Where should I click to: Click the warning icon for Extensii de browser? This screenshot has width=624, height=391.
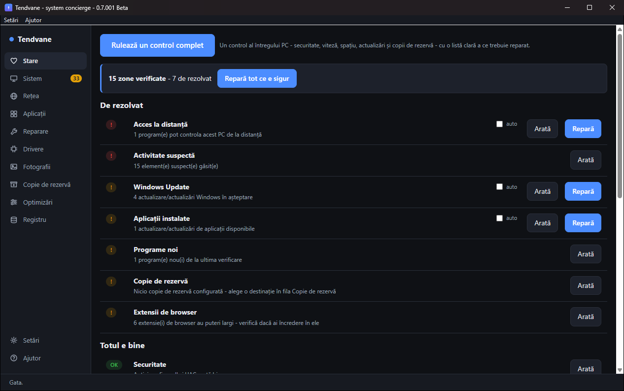pos(111,313)
